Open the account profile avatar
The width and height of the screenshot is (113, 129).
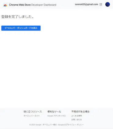tap(108, 4)
